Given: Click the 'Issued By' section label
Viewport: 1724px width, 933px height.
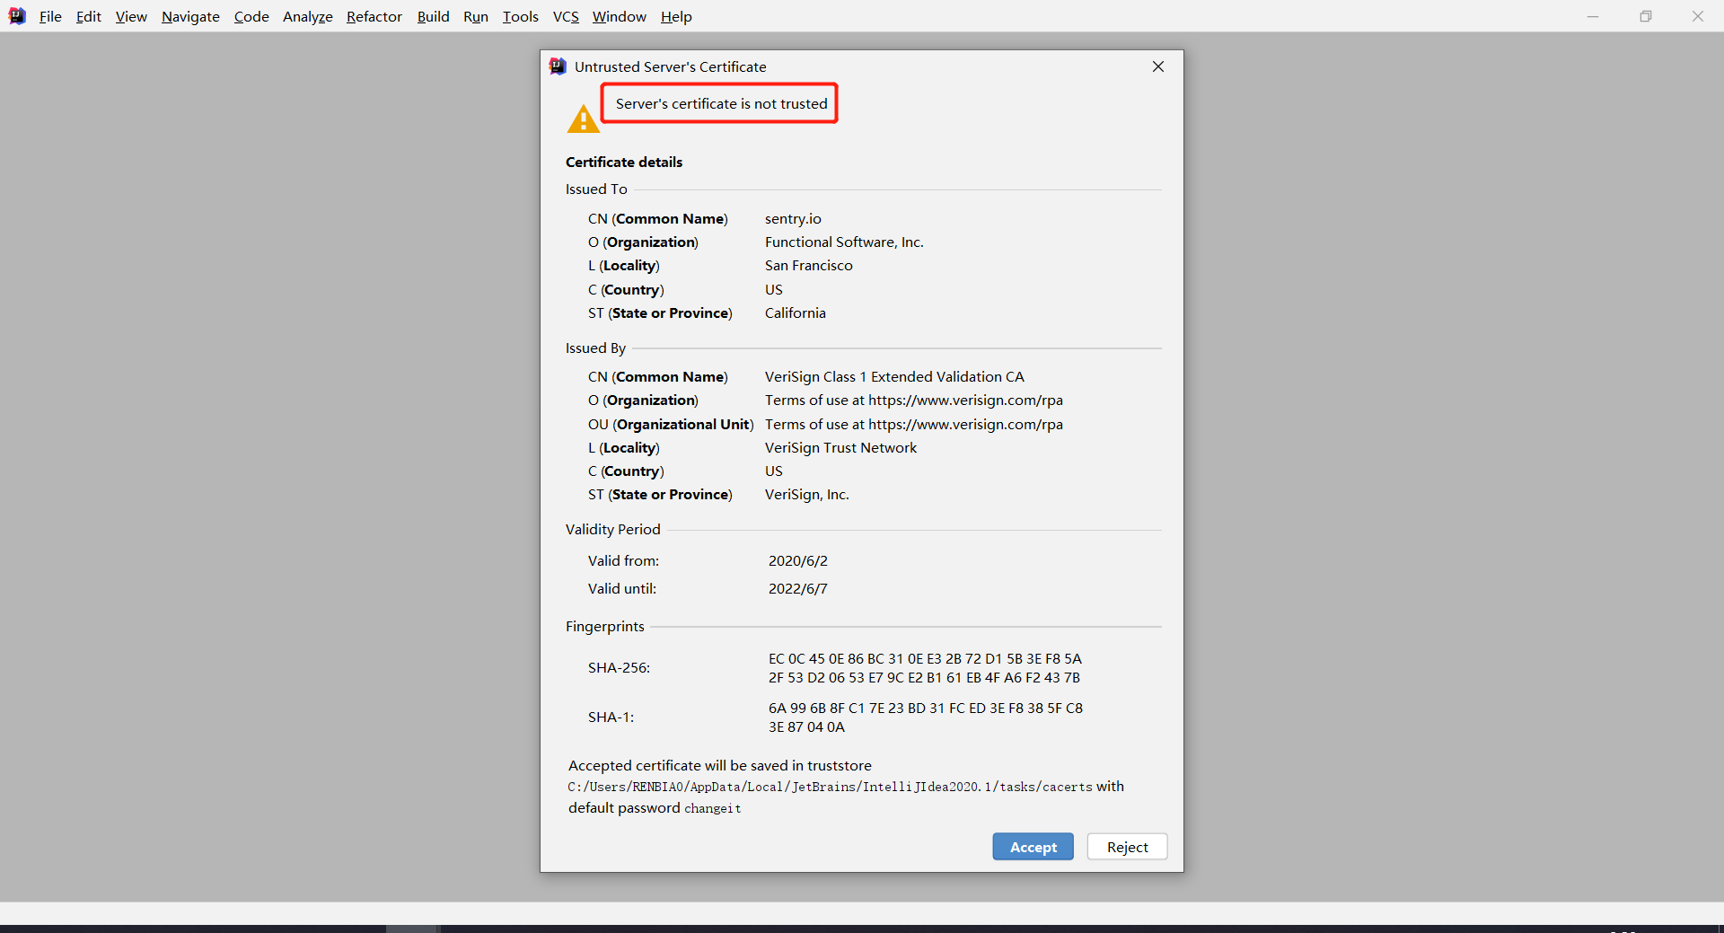Looking at the screenshot, I should (x=595, y=348).
